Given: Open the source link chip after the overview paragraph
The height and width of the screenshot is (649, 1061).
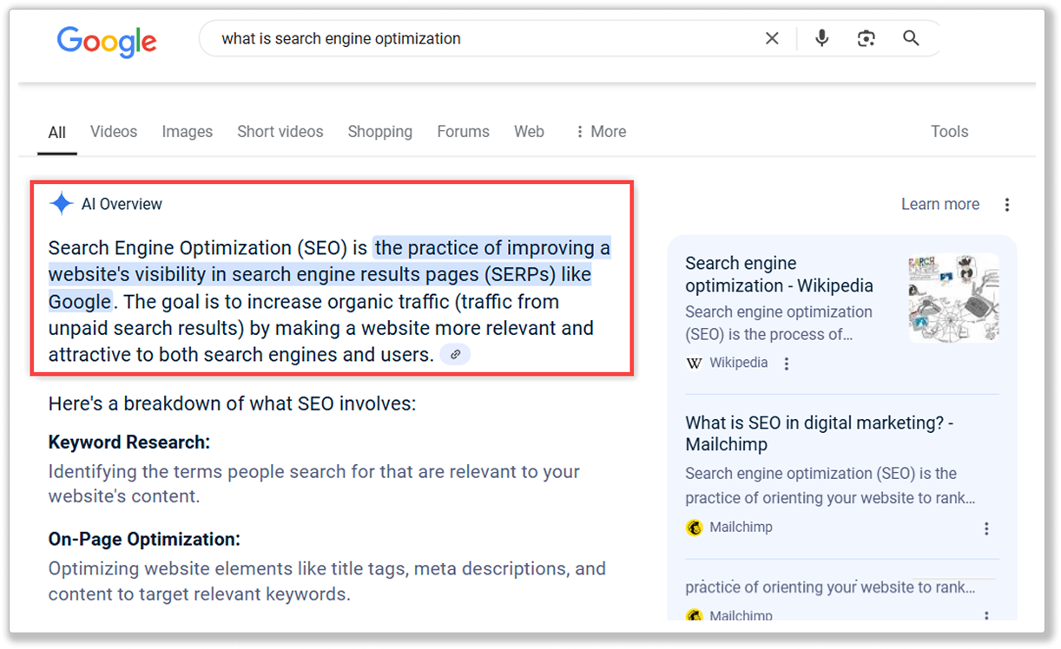Looking at the screenshot, I should click(456, 354).
